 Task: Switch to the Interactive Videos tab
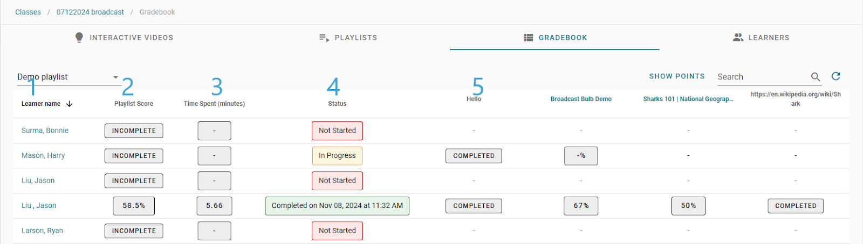click(124, 38)
